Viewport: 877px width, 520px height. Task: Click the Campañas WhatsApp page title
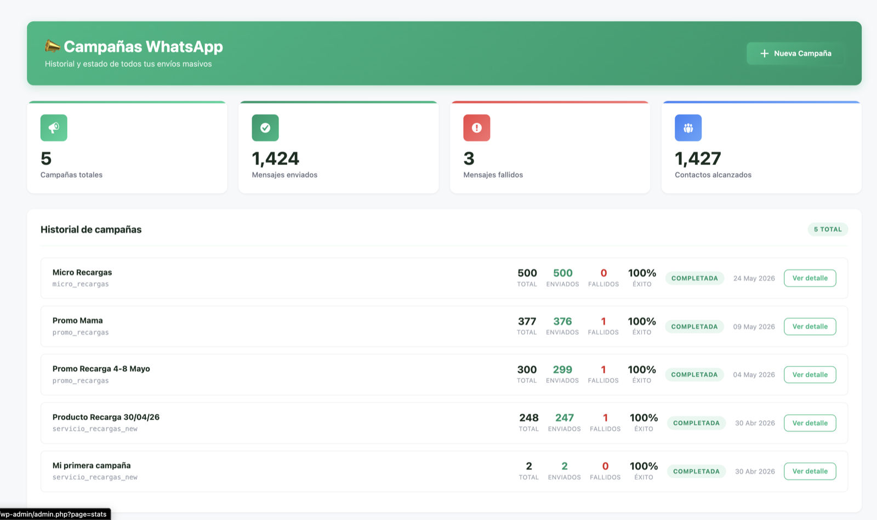point(144,47)
